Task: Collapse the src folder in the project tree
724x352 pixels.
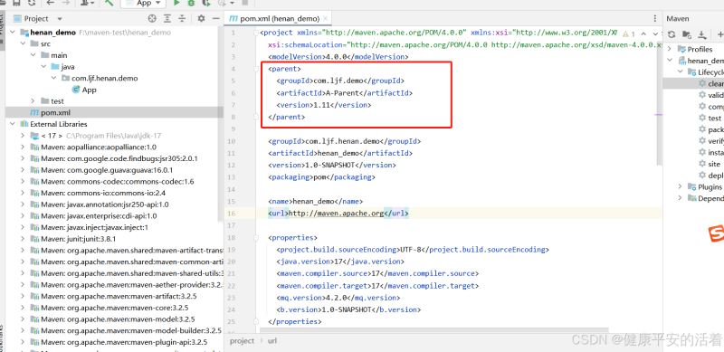Action: point(23,43)
